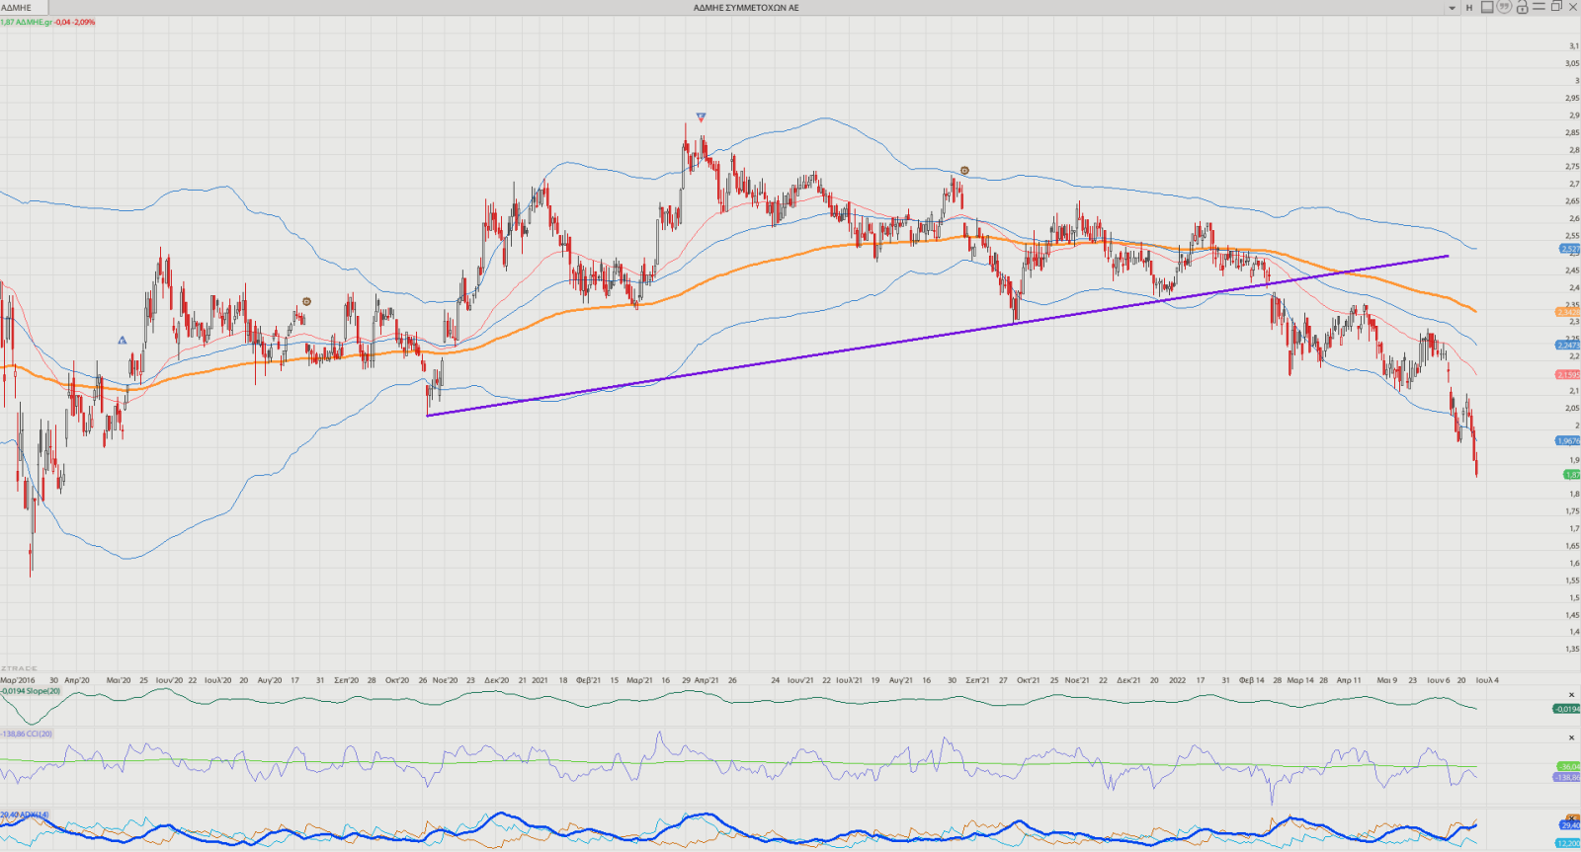Image resolution: width=1581 pixels, height=852 pixels.
Task: Click the Ιουλ 4 date label on time axis
Action: pyautogui.click(x=1487, y=680)
